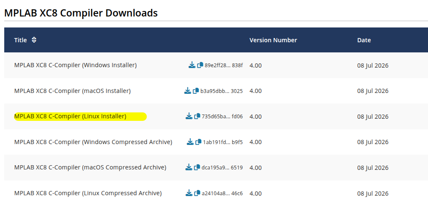The width and height of the screenshot is (428, 210).
Task: Copy the Windows Compressed Archive checksum
Action: (x=198, y=142)
